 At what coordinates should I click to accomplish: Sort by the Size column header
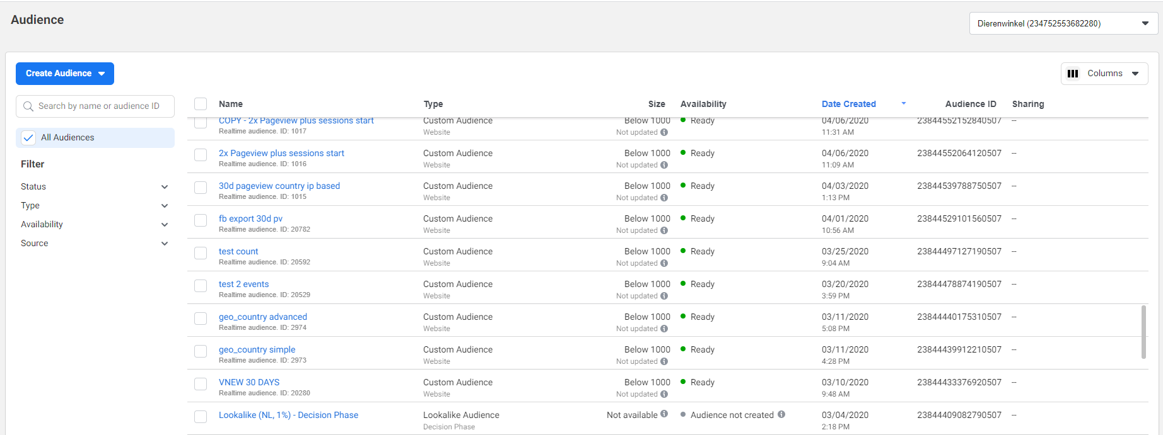click(656, 104)
